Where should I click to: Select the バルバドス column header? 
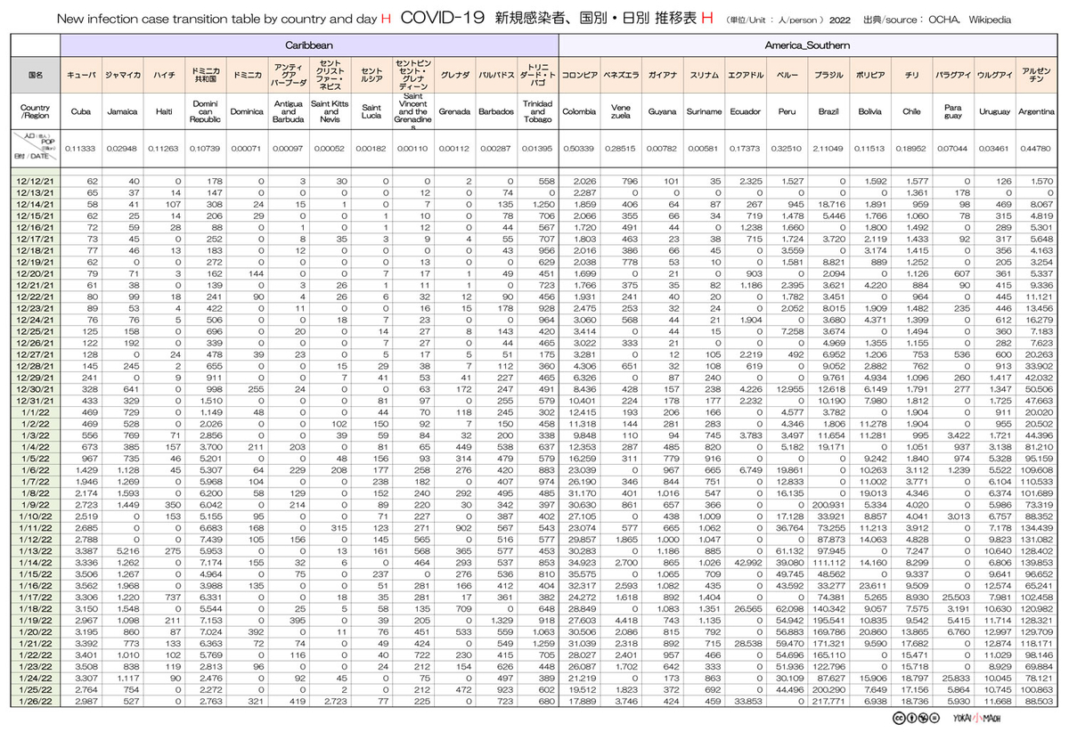pyautogui.click(x=496, y=76)
